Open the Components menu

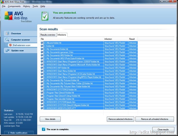[x=14, y=6]
